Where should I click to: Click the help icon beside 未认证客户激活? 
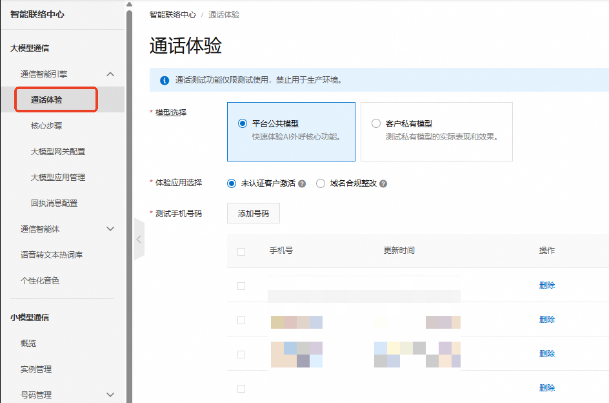tap(302, 183)
